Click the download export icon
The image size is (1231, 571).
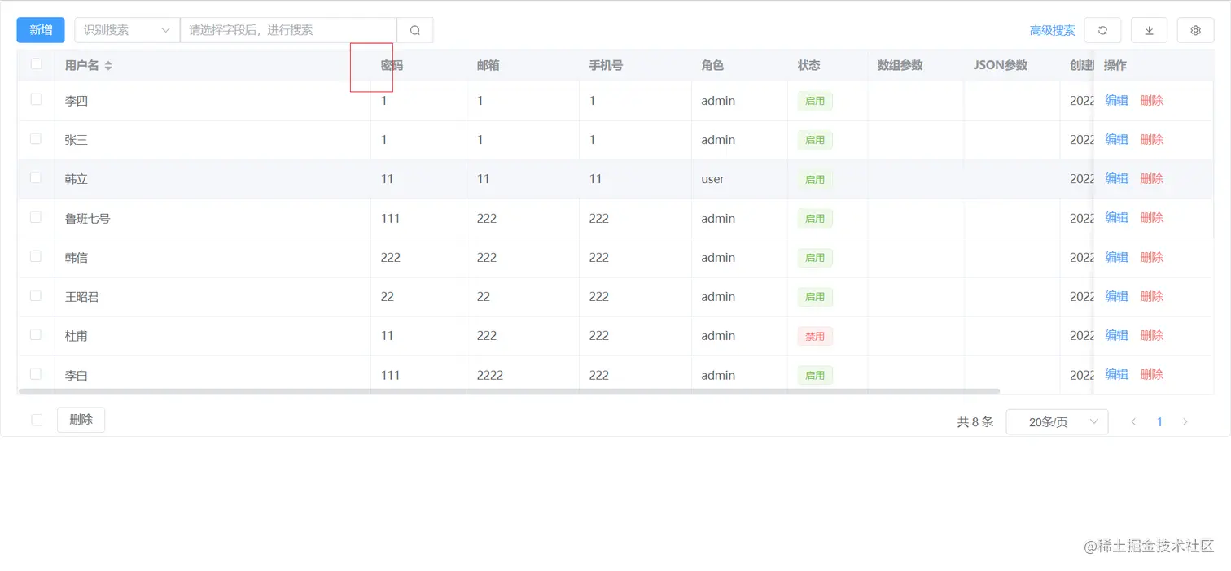(x=1149, y=30)
